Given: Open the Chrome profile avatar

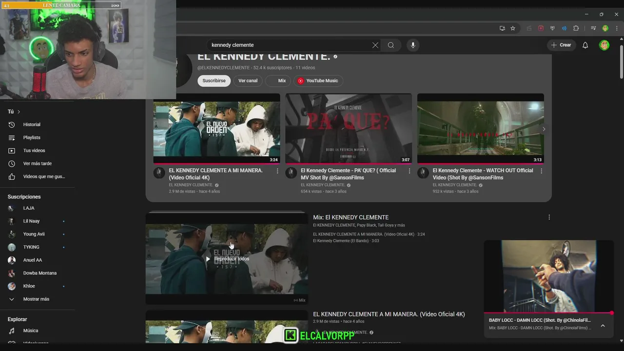Looking at the screenshot, I should click(605, 28).
